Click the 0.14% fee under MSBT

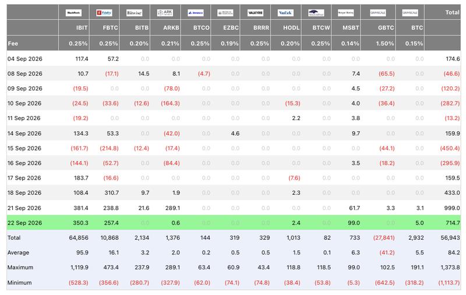pyautogui.click(x=350, y=43)
